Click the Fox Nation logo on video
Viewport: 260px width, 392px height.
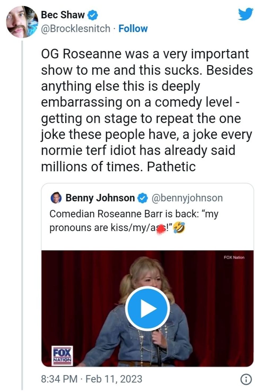[62, 356]
